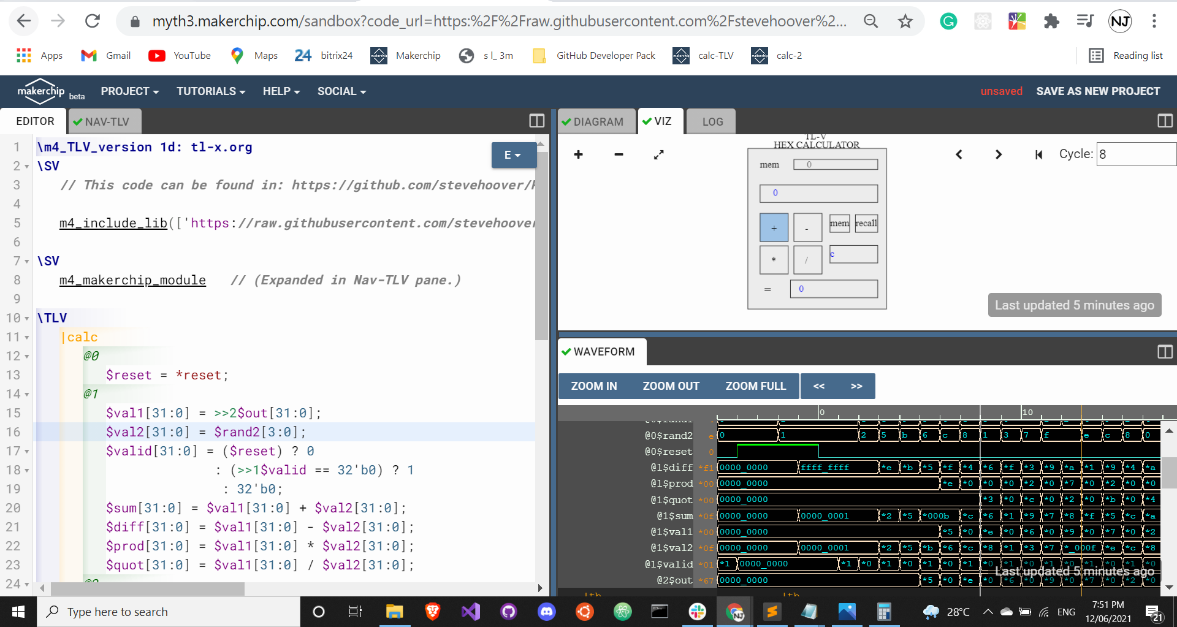
Task: Click waveform ZOOM FULL
Action: [755, 386]
